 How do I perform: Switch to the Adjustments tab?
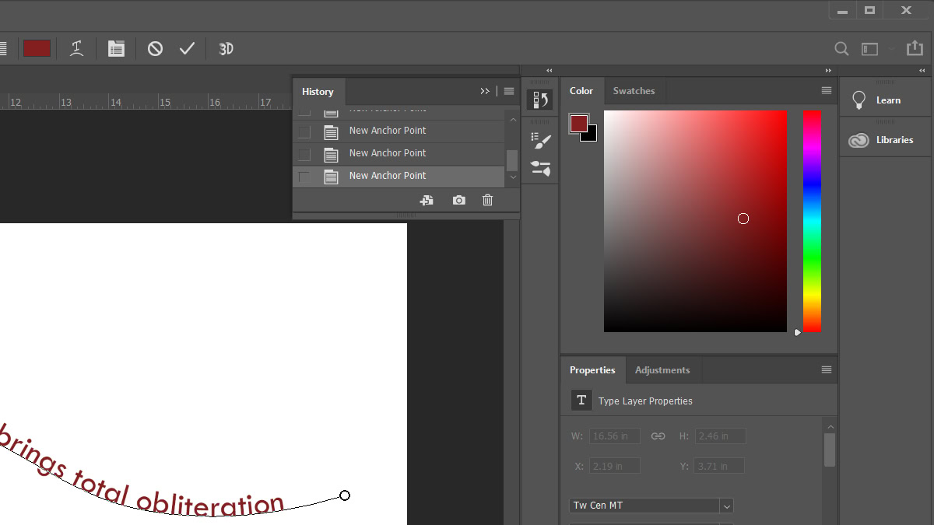[662, 370]
